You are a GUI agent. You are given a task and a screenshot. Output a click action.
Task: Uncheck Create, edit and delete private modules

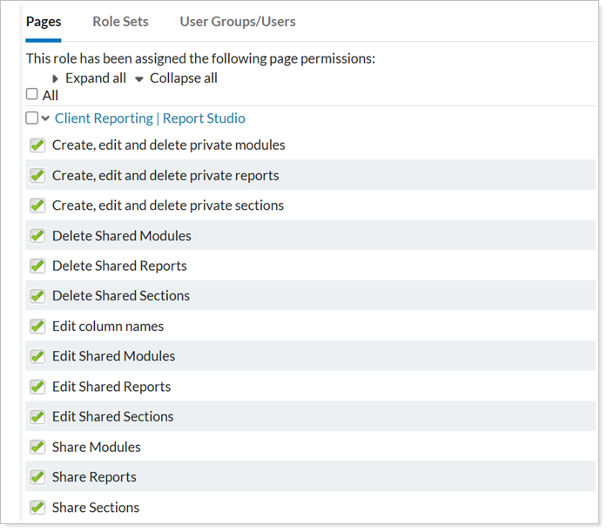tap(37, 145)
